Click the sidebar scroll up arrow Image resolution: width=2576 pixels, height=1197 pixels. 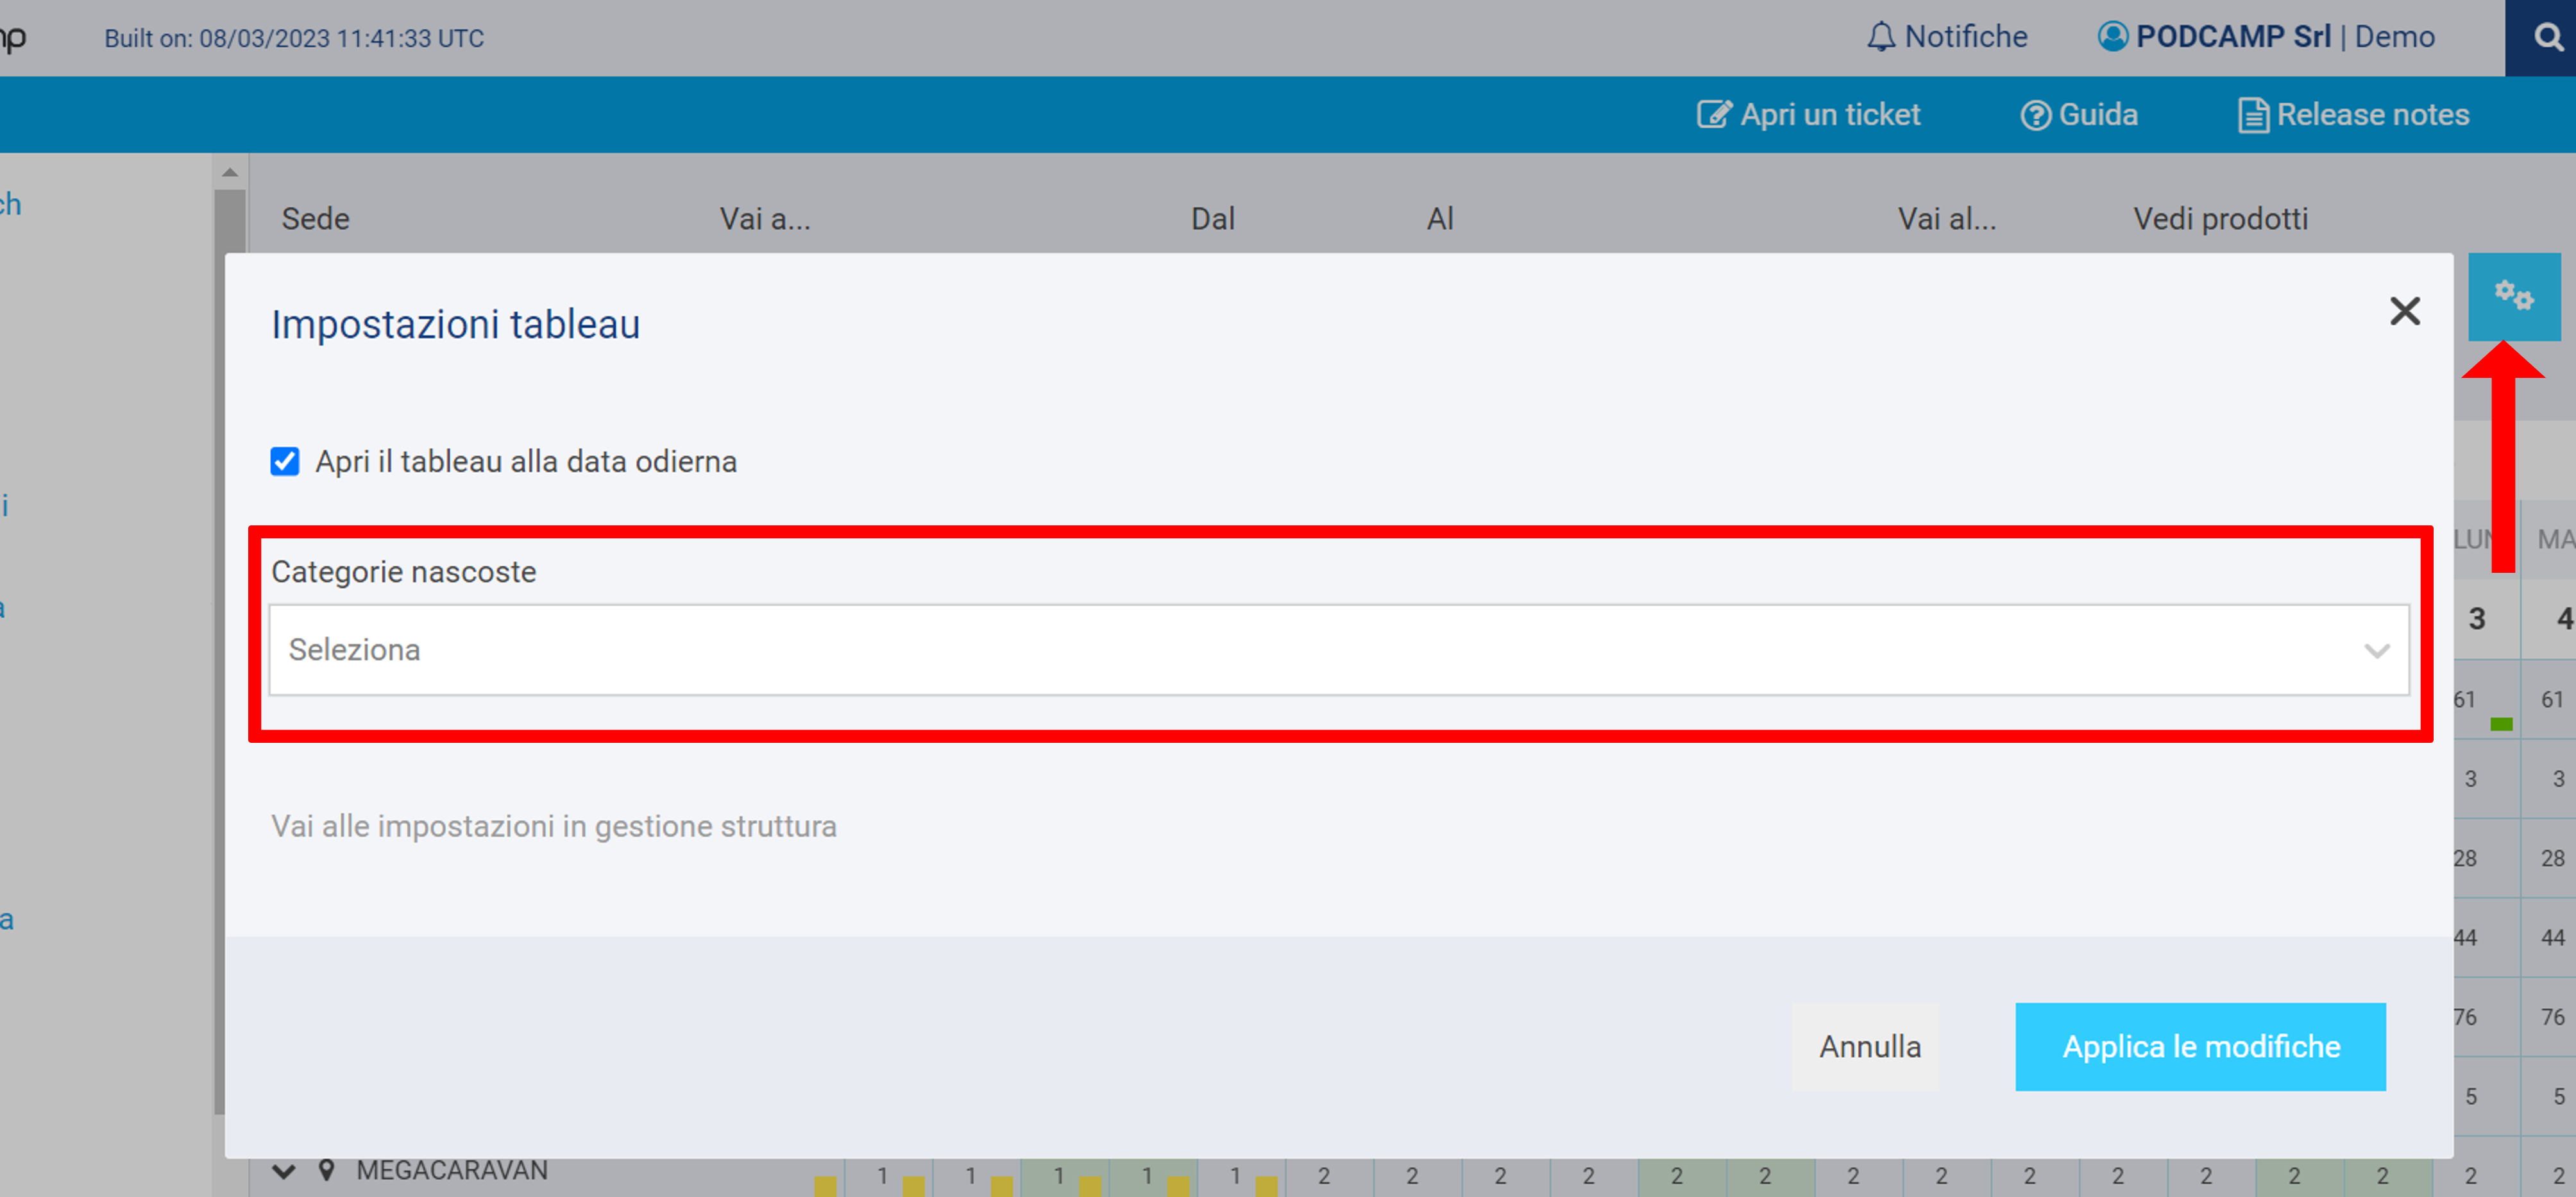coord(230,172)
